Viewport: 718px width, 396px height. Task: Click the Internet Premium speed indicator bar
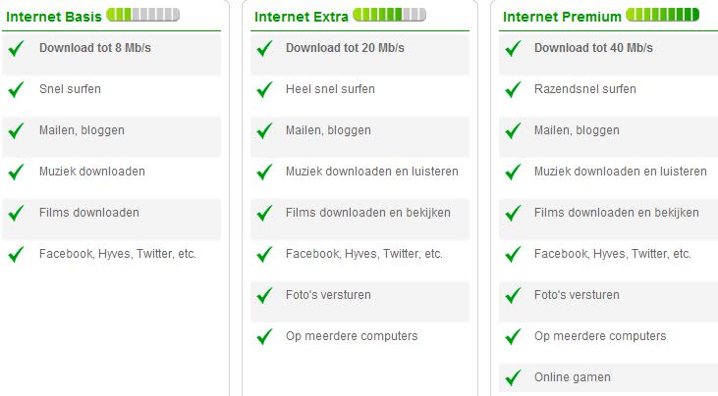(662, 15)
